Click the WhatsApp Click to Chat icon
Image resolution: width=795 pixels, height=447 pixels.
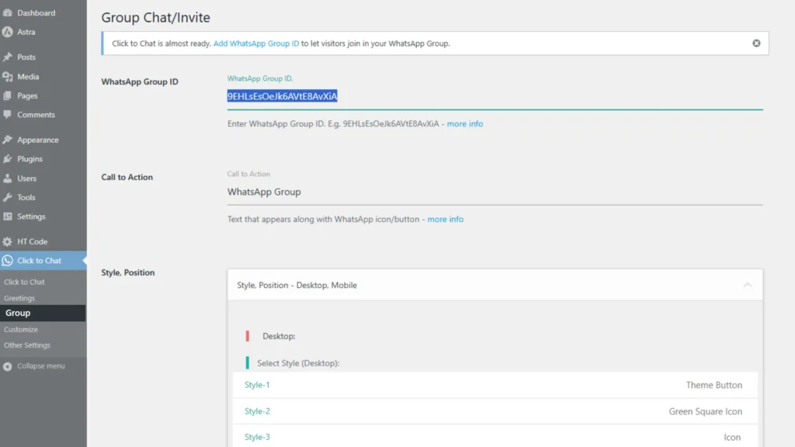(8, 261)
